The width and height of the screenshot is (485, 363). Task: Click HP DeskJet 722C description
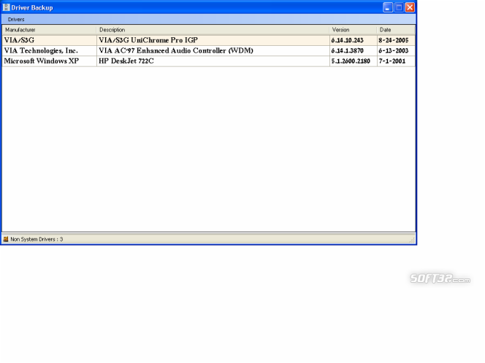point(213,61)
